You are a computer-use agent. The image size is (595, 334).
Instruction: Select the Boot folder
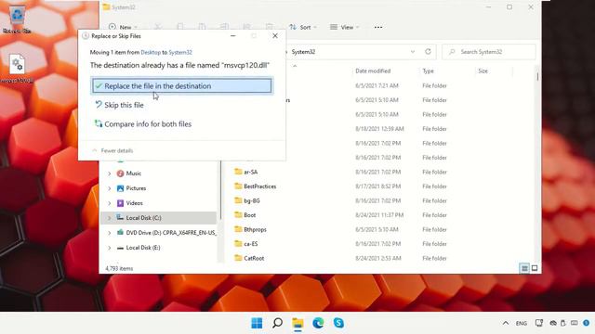(x=245, y=215)
